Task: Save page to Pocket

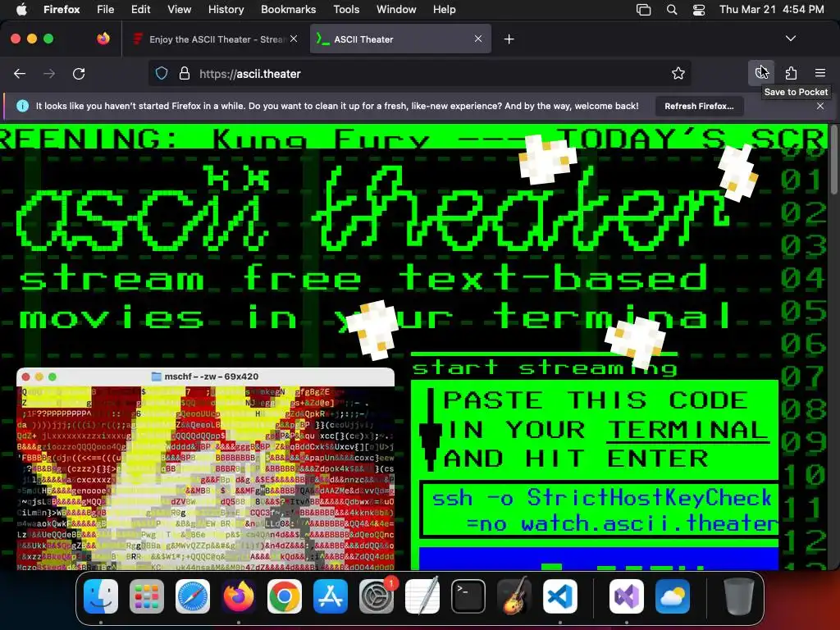Action: point(761,73)
